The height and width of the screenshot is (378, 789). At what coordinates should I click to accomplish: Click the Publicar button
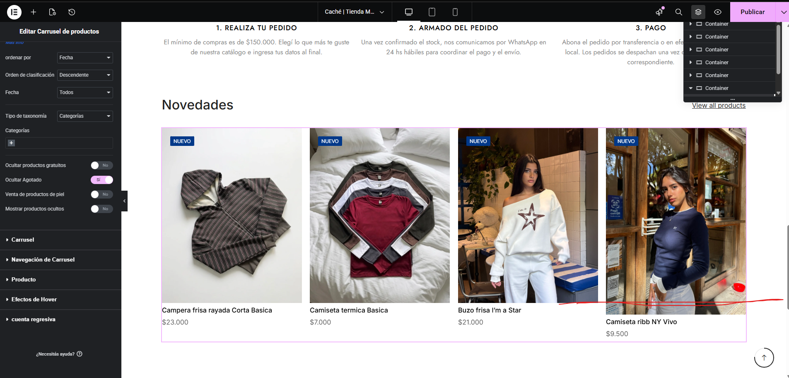[x=753, y=12]
